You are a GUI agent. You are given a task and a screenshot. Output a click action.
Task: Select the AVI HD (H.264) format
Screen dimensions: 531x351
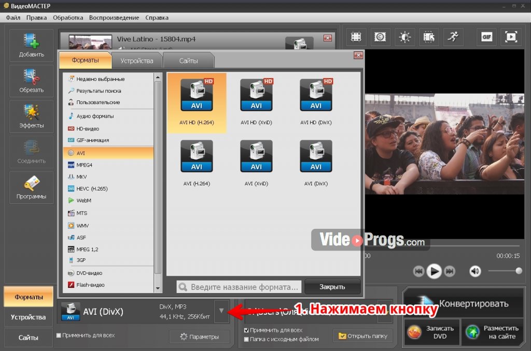coord(197,103)
